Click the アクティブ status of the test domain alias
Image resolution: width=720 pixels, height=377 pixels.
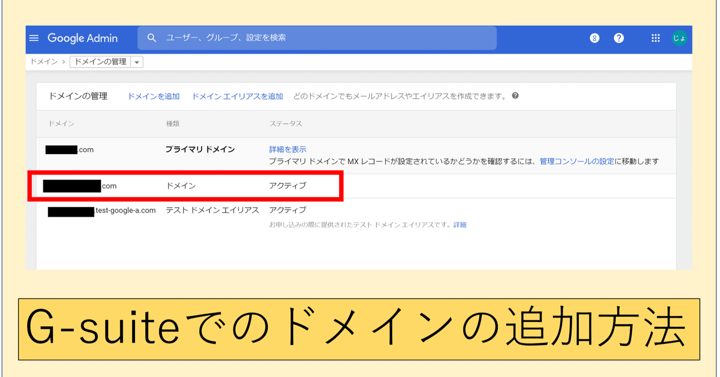(x=287, y=210)
